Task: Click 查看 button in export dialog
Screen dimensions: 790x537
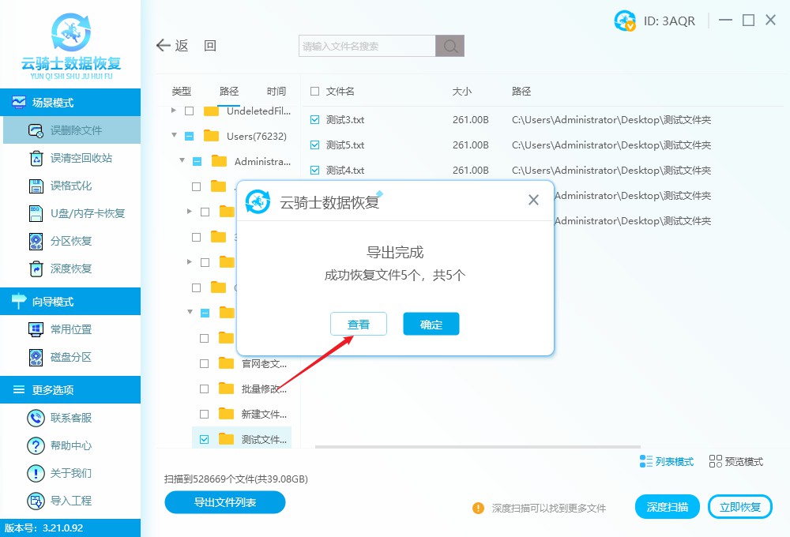Action: pyautogui.click(x=359, y=325)
